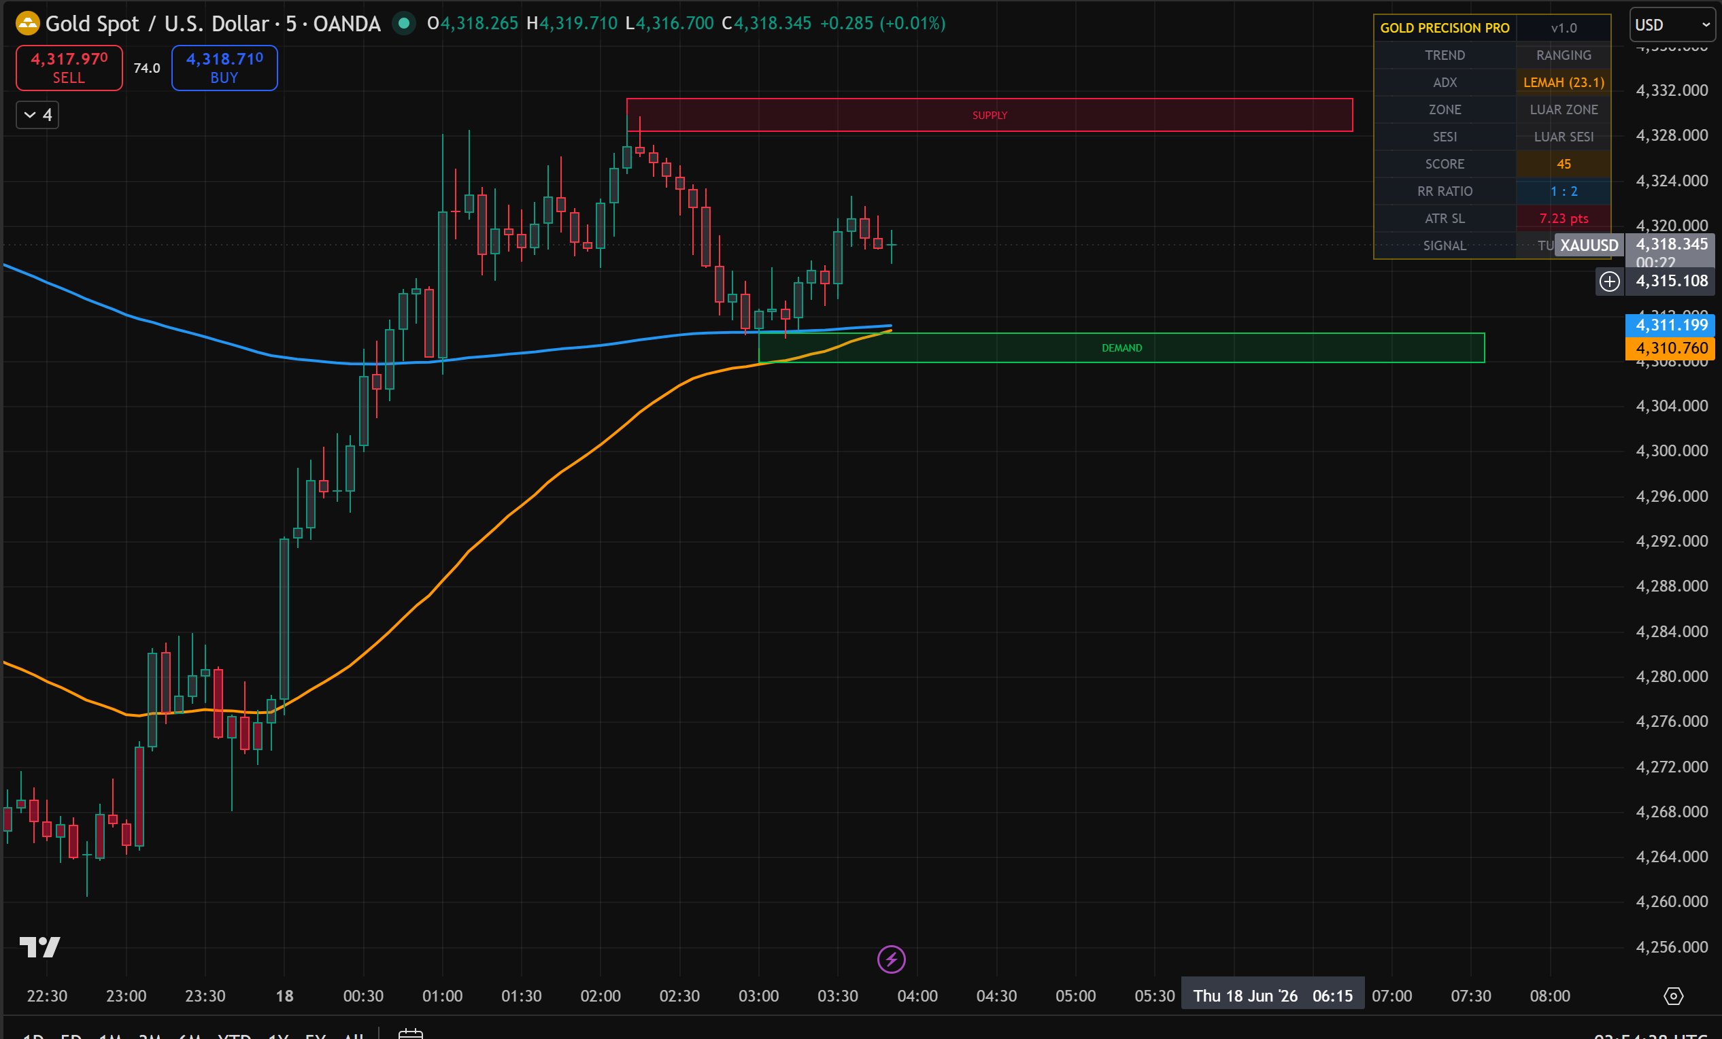Open the time axis settings gear
The image size is (1722, 1039).
pos(1673,995)
